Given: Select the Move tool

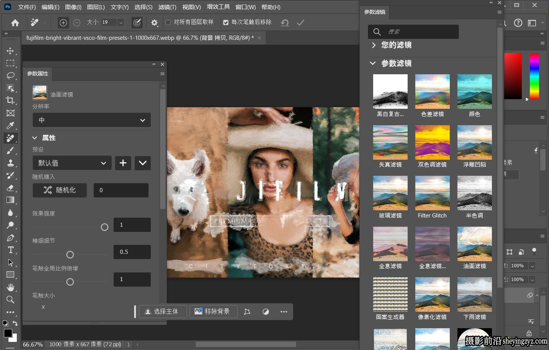Looking at the screenshot, I should click(10, 51).
